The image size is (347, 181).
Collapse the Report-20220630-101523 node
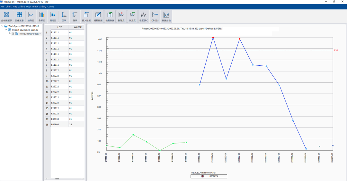coord(6,30)
